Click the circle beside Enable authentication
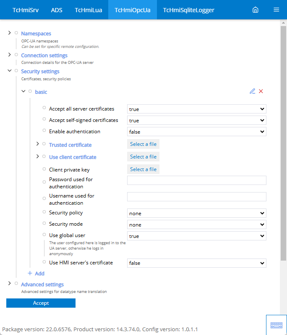The width and height of the screenshot is (287, 335). (44, 130)
